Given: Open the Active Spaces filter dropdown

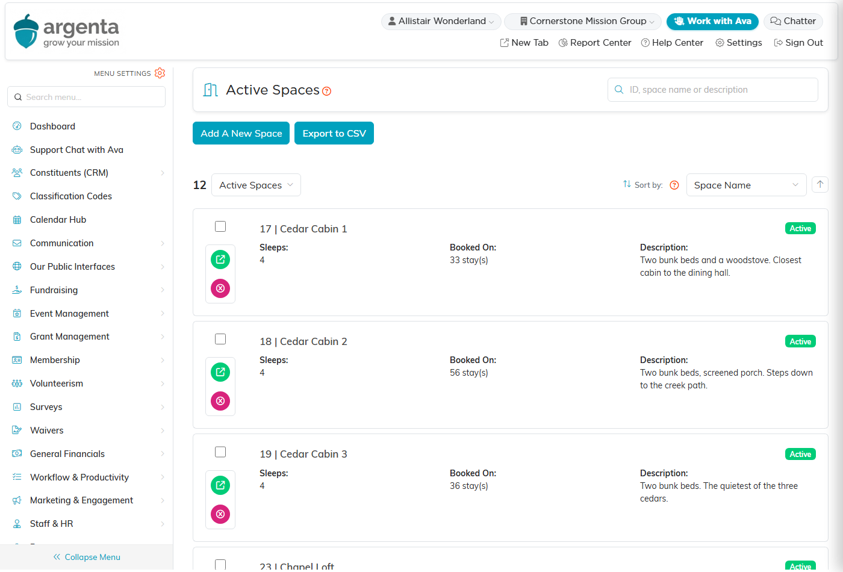Looking at the screenshot, I should pyautogui.click(x=256, y=185).
